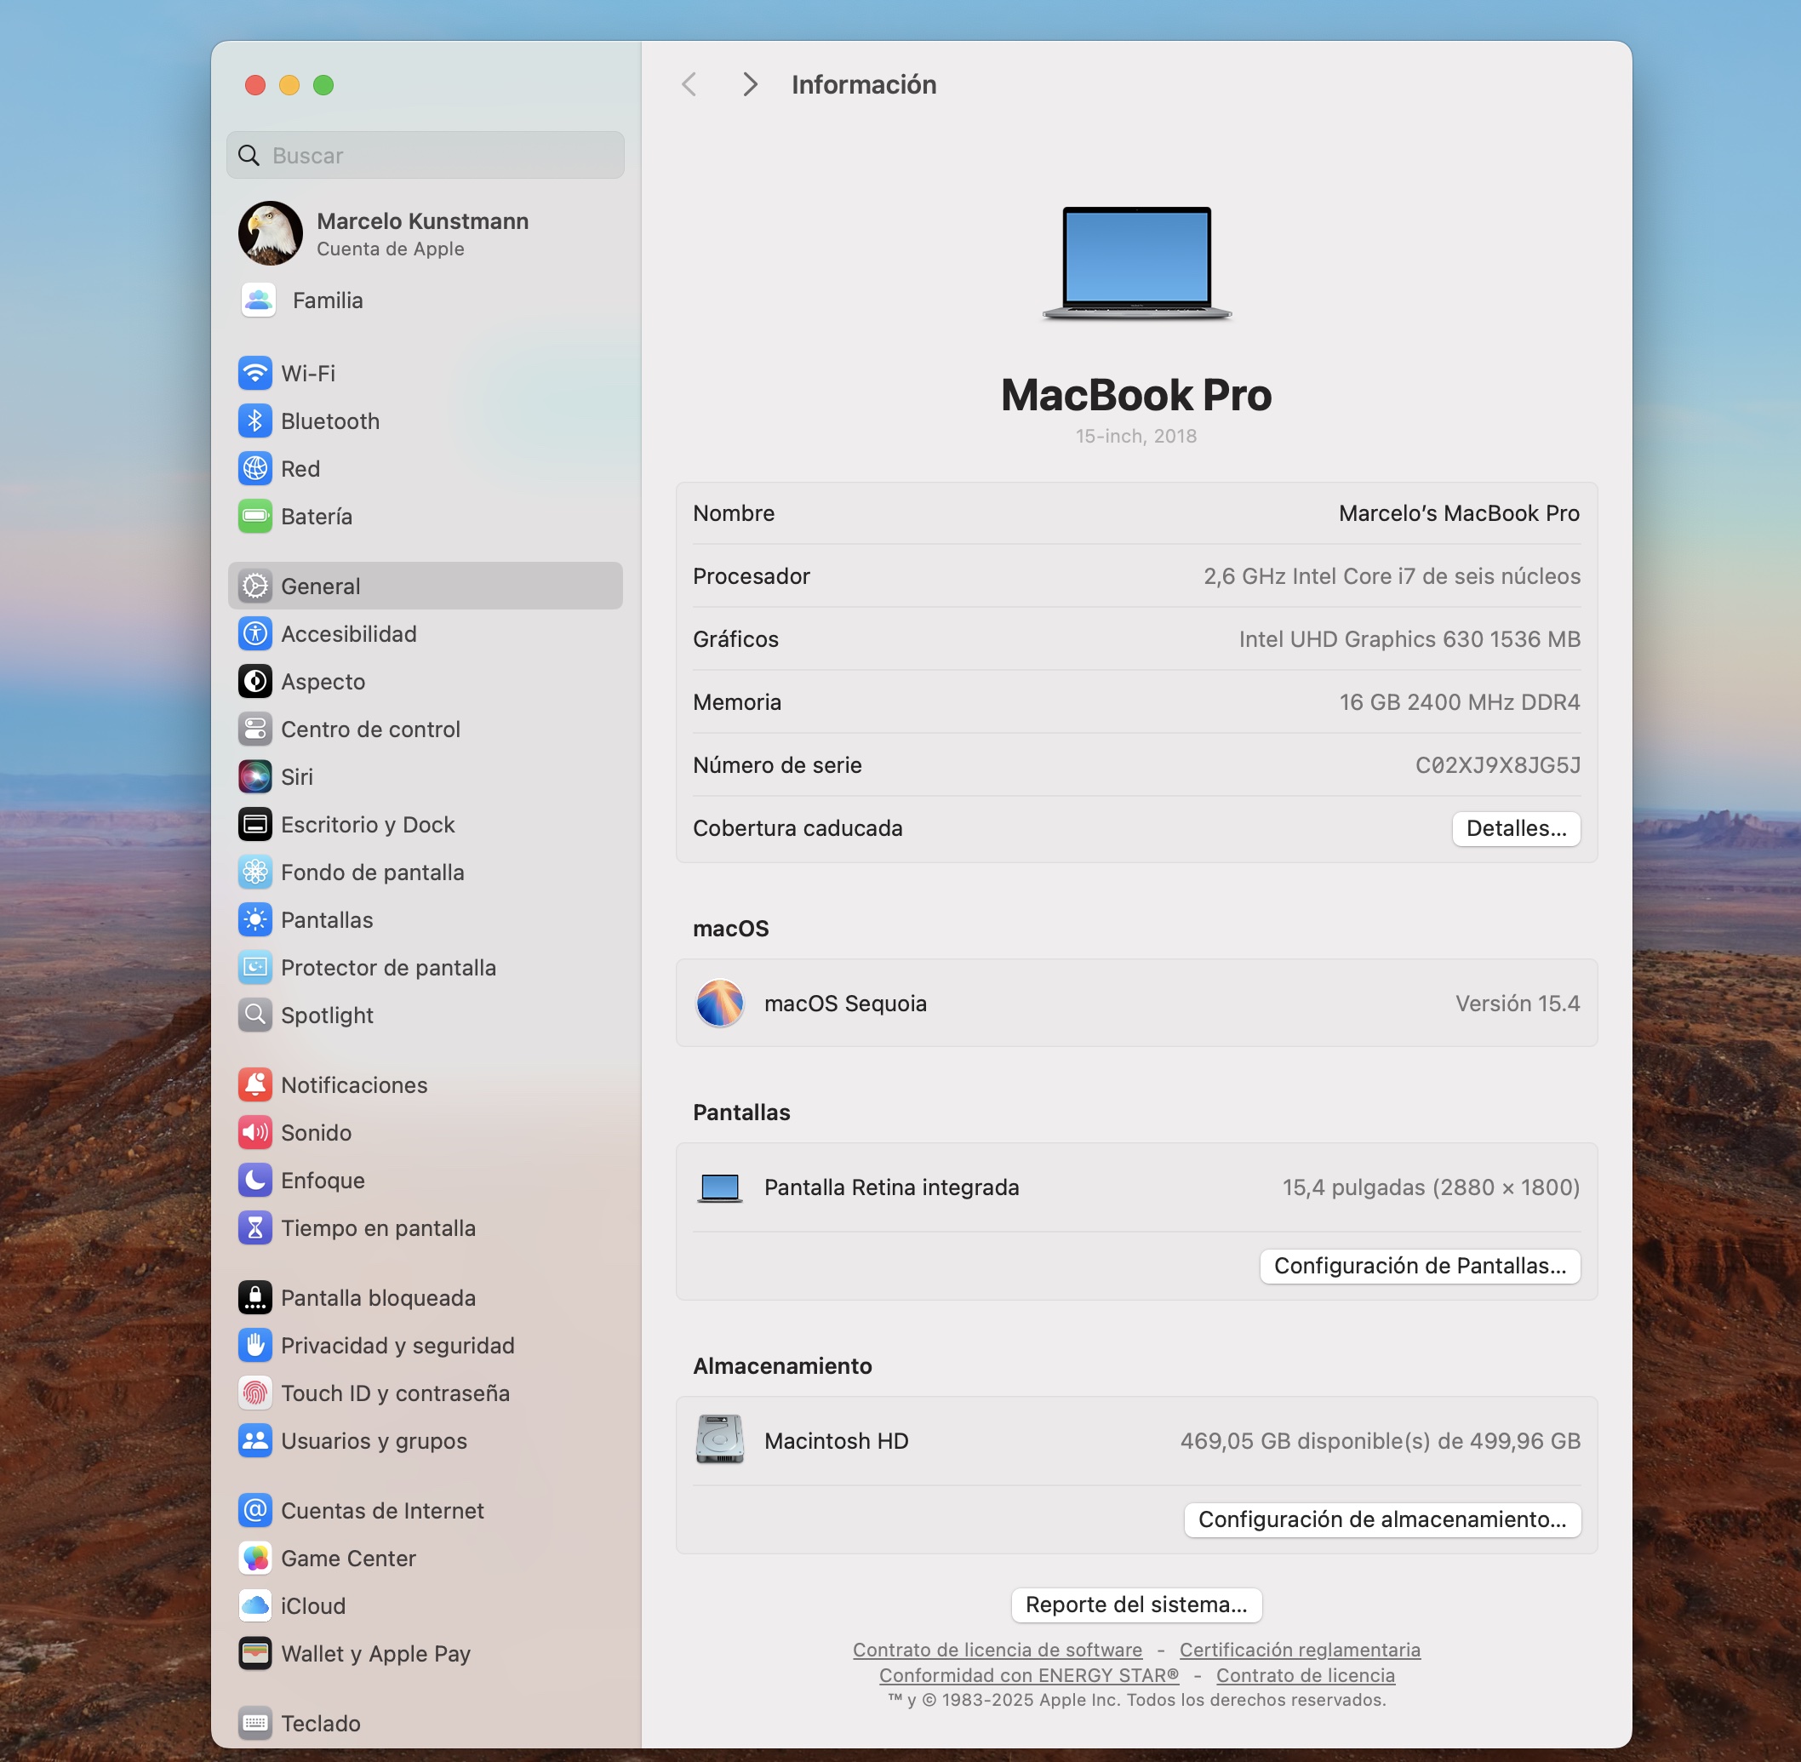The width and height of the screenshot is (1801, 1762).
Task: Open the Siri settings icon
Action: pos(254,776)
